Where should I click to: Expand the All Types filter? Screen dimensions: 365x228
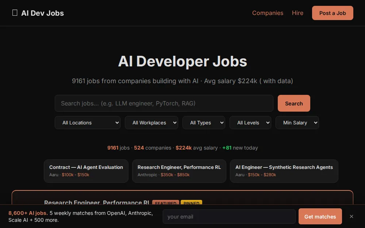tap(204, 123)
